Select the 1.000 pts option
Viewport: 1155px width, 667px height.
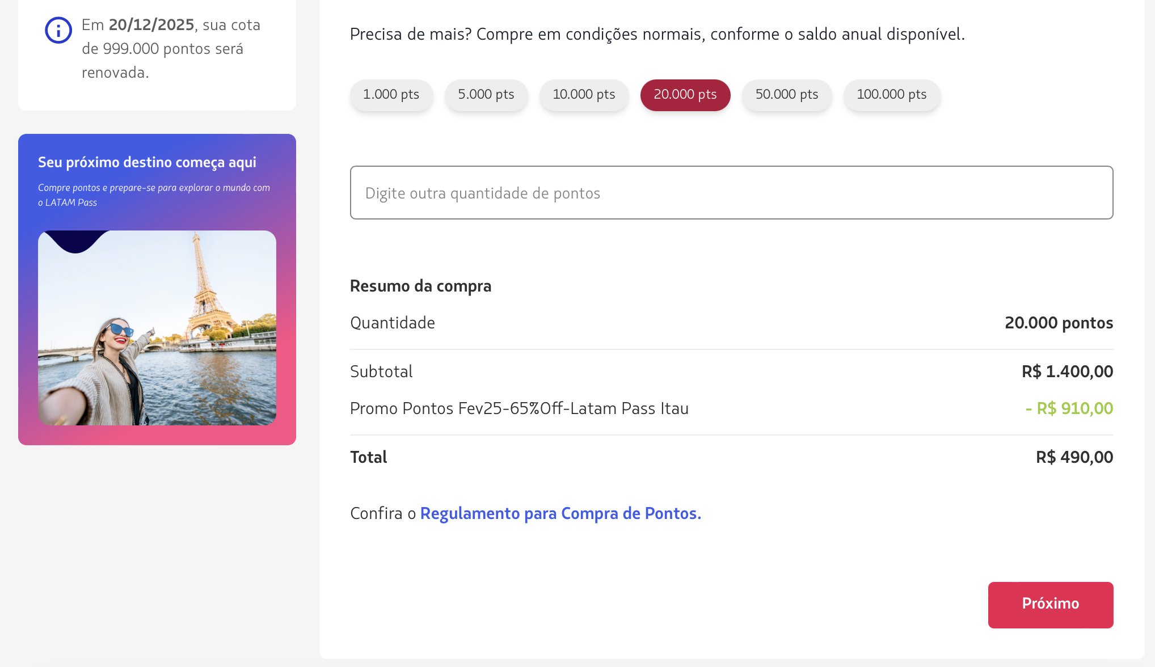pos(391,95)
